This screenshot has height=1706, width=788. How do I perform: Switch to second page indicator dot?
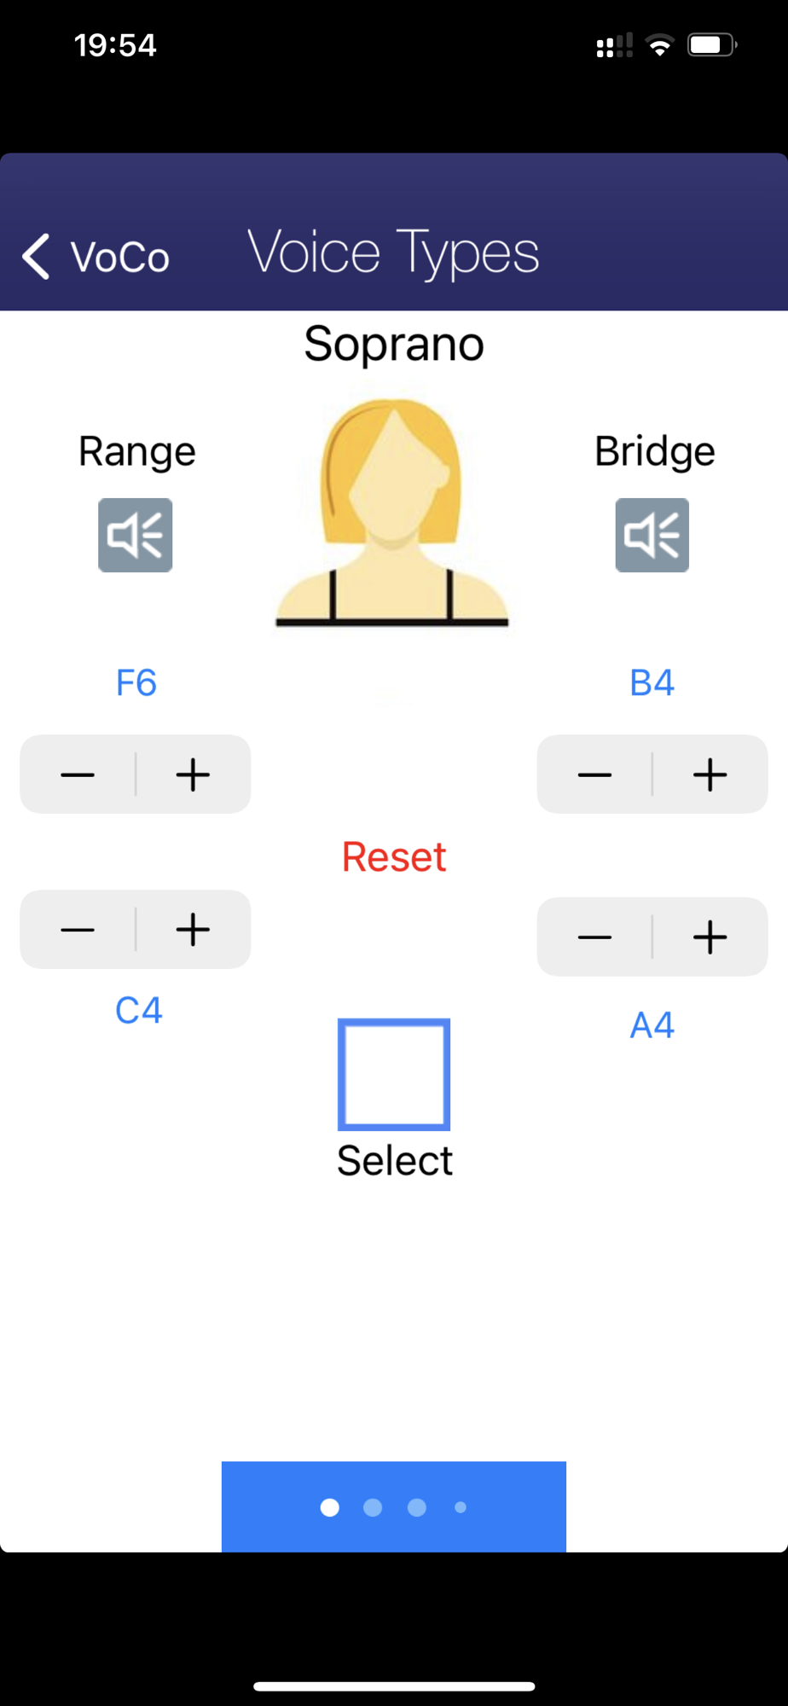(x=373, y=1508)
